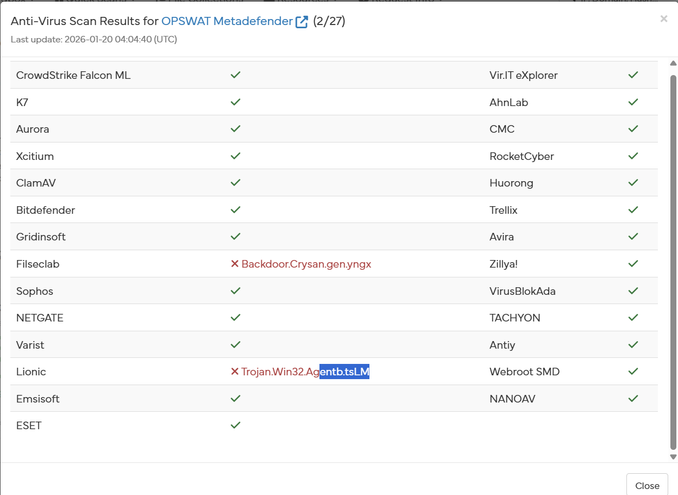This screenshot has height=495, width=678.
Task: Click the Antiy engine name
Action: 503,345
